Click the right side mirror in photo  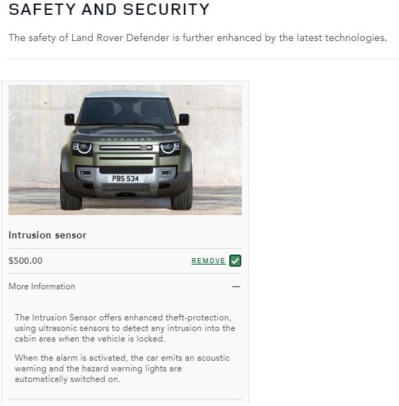pyautogui.click(x=184, y=120)
